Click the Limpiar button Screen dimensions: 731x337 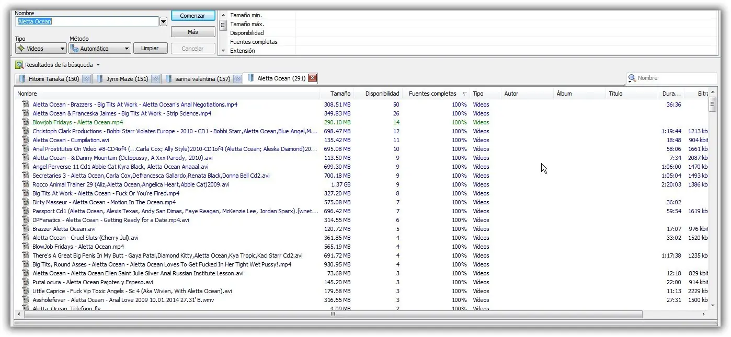click(150, 48)
